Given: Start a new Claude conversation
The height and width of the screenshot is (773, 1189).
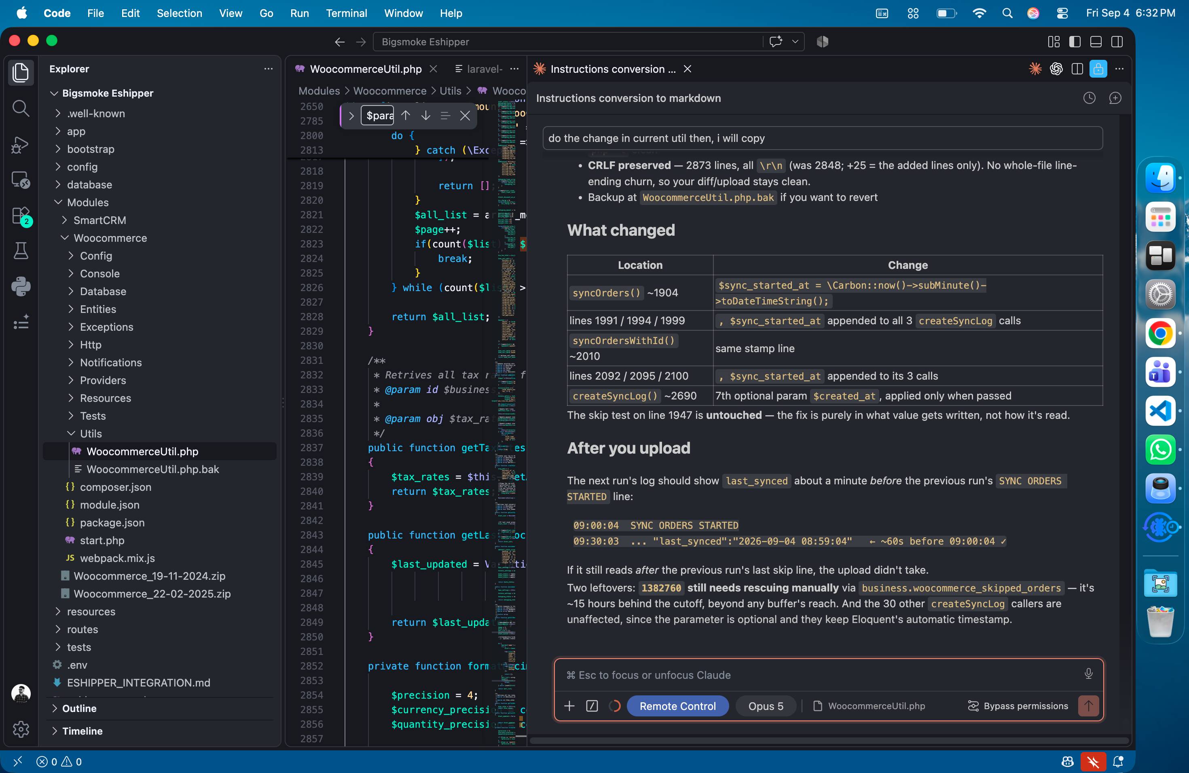Looking at the screenshot, I should (x=1115, y=98).
